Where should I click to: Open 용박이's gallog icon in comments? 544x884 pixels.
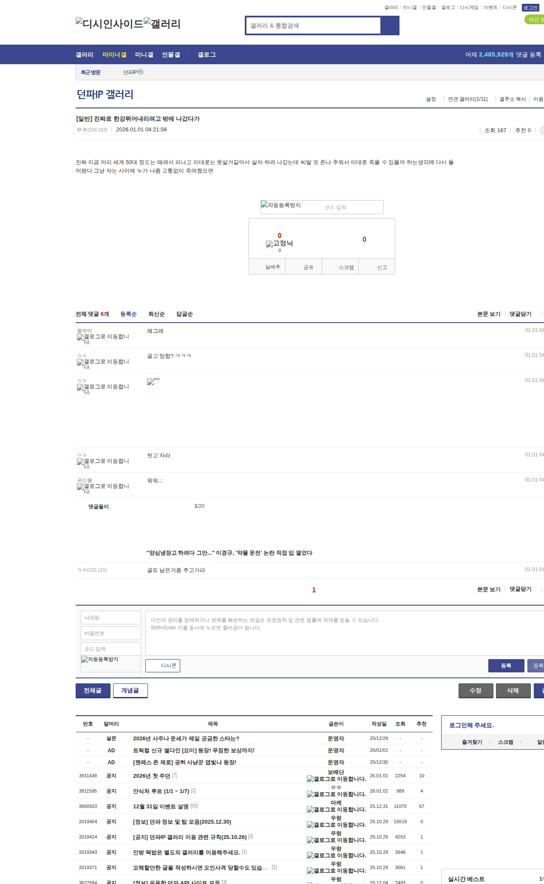click(x=80, y=337)
